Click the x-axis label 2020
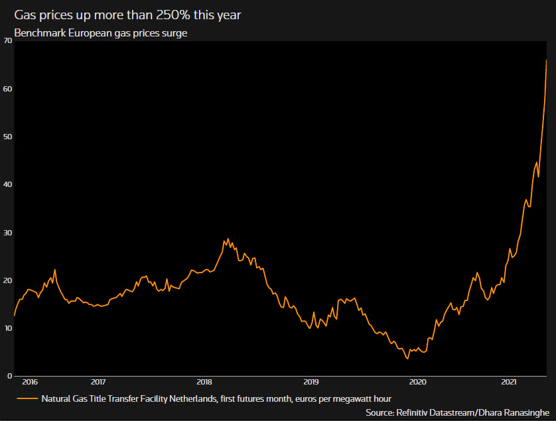The height and width of the screenshot is (421, 556). [x=418, y=382]
